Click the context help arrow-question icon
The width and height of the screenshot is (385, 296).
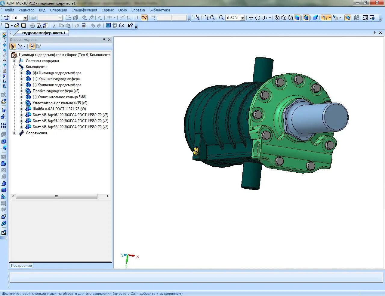point(130,26)
